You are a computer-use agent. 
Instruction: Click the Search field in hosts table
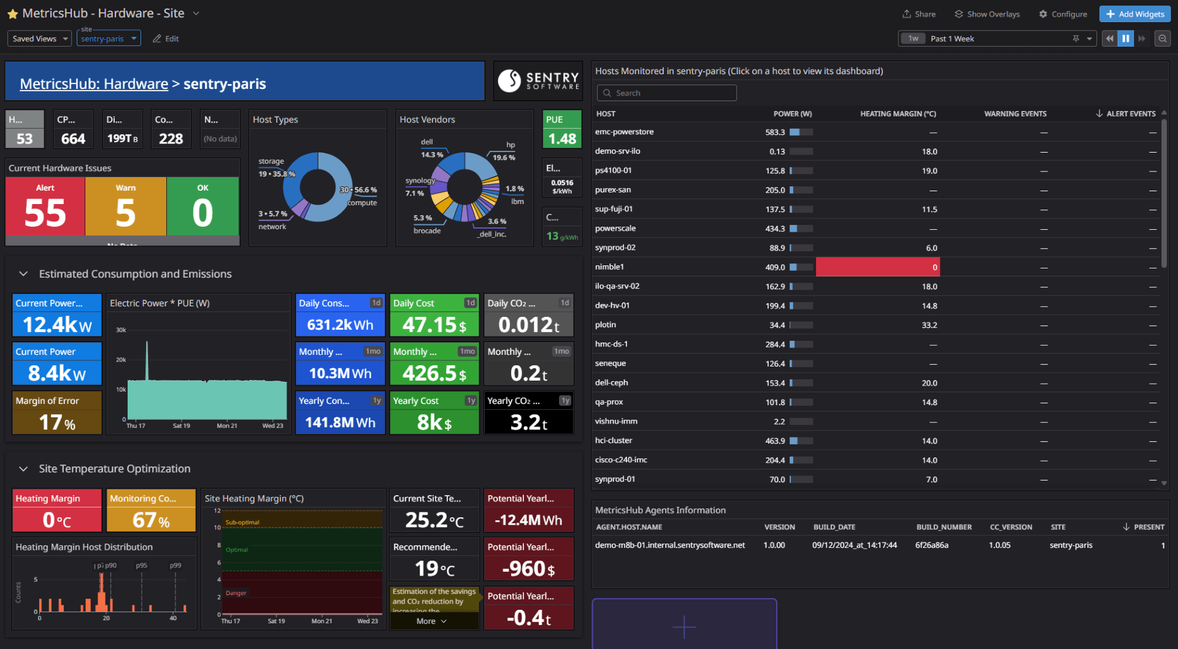(667, 93)
